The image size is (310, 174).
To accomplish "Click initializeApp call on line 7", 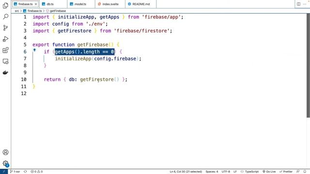I will pyautogui.click(x=73, y=58).
